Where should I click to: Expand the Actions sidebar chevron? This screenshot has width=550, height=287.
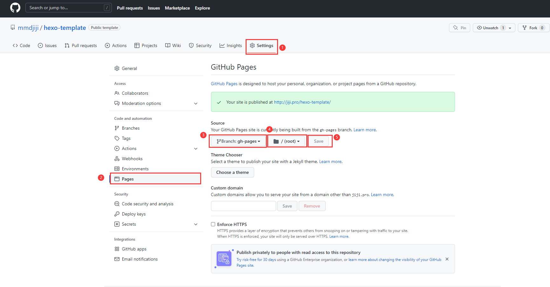click(x=196, y=149)
